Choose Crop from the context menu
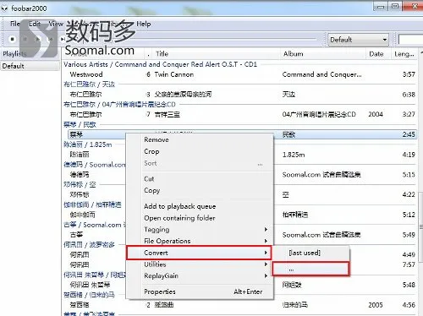Viewport: 423px width, 316px height. (x=201, y=151)
